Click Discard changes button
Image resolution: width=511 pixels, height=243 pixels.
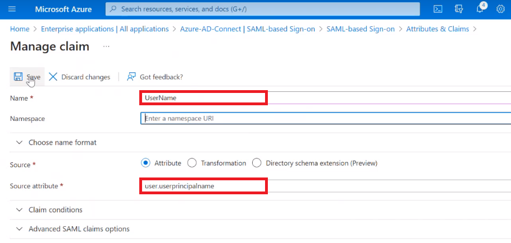(80, 77)
